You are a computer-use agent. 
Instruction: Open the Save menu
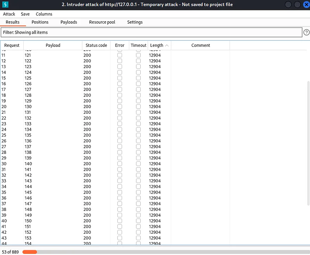click(x=25, y=14)
